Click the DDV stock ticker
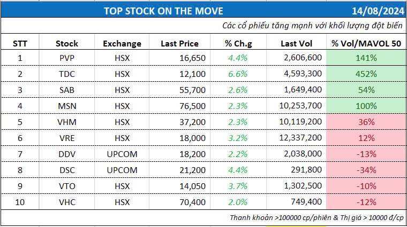Image resolution: width=407 pixels, height=227 pixels. (66, 154)
